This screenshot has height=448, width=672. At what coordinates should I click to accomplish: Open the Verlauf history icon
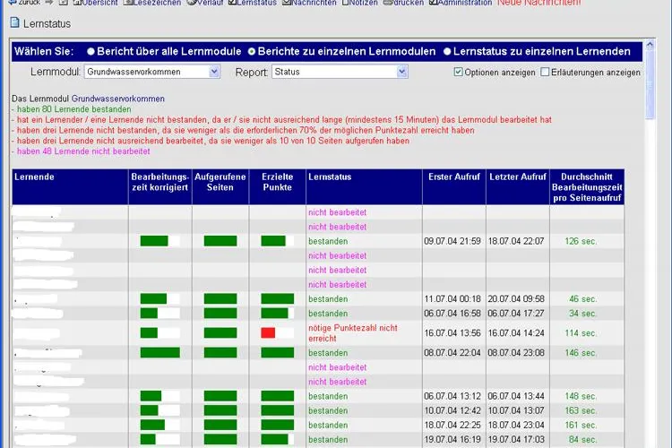pyautogui.click(x=191, y=3)
